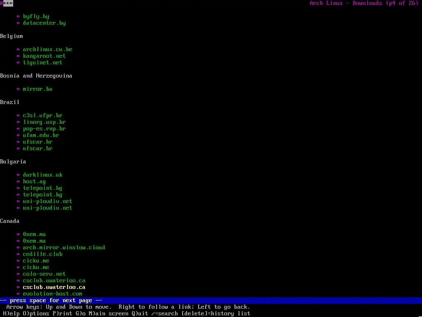Screen dimensions: 422x317
Task: Click /=search in the command line
Action: tap(164, 314)
